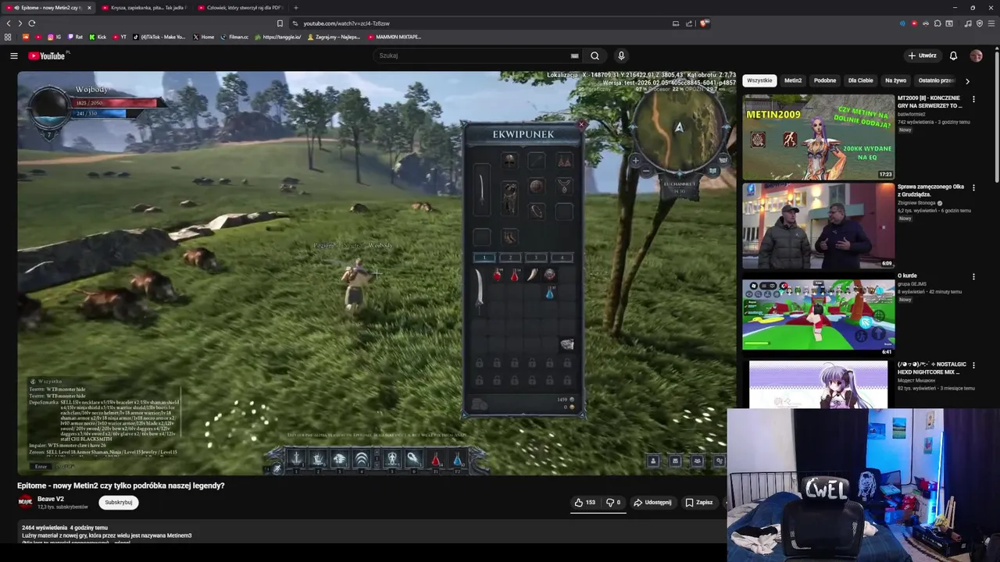This screenshot has width=1000, height=562.
Task: Select the Ostatnio przesłane filter chip
Action: 936,80
